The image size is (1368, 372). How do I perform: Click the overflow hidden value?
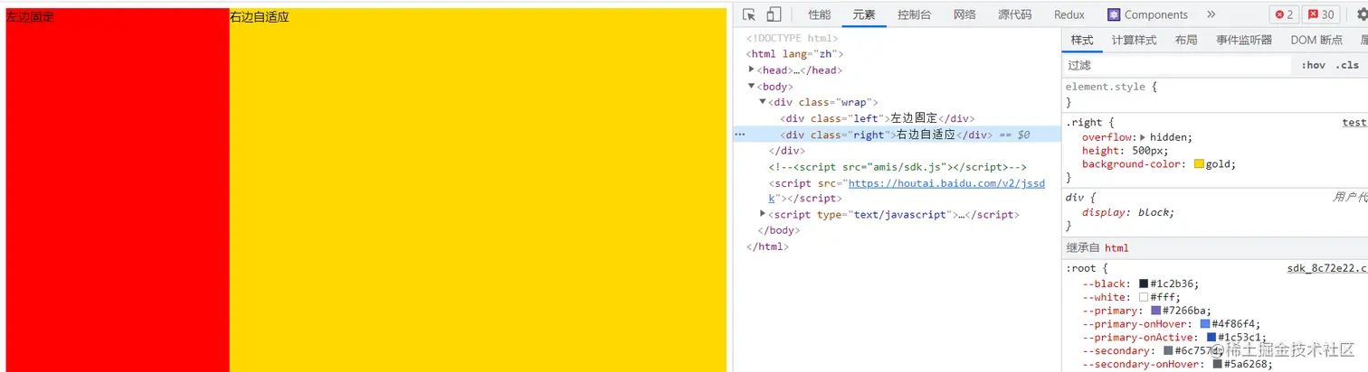coord(1170,137)
